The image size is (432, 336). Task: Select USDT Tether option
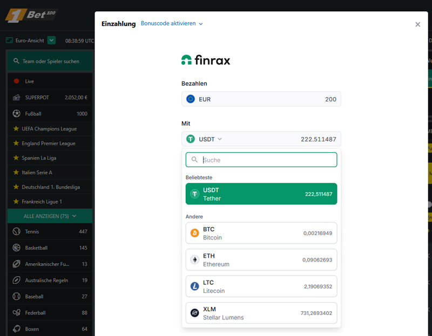pyautogui.click(x=261, y=194)
